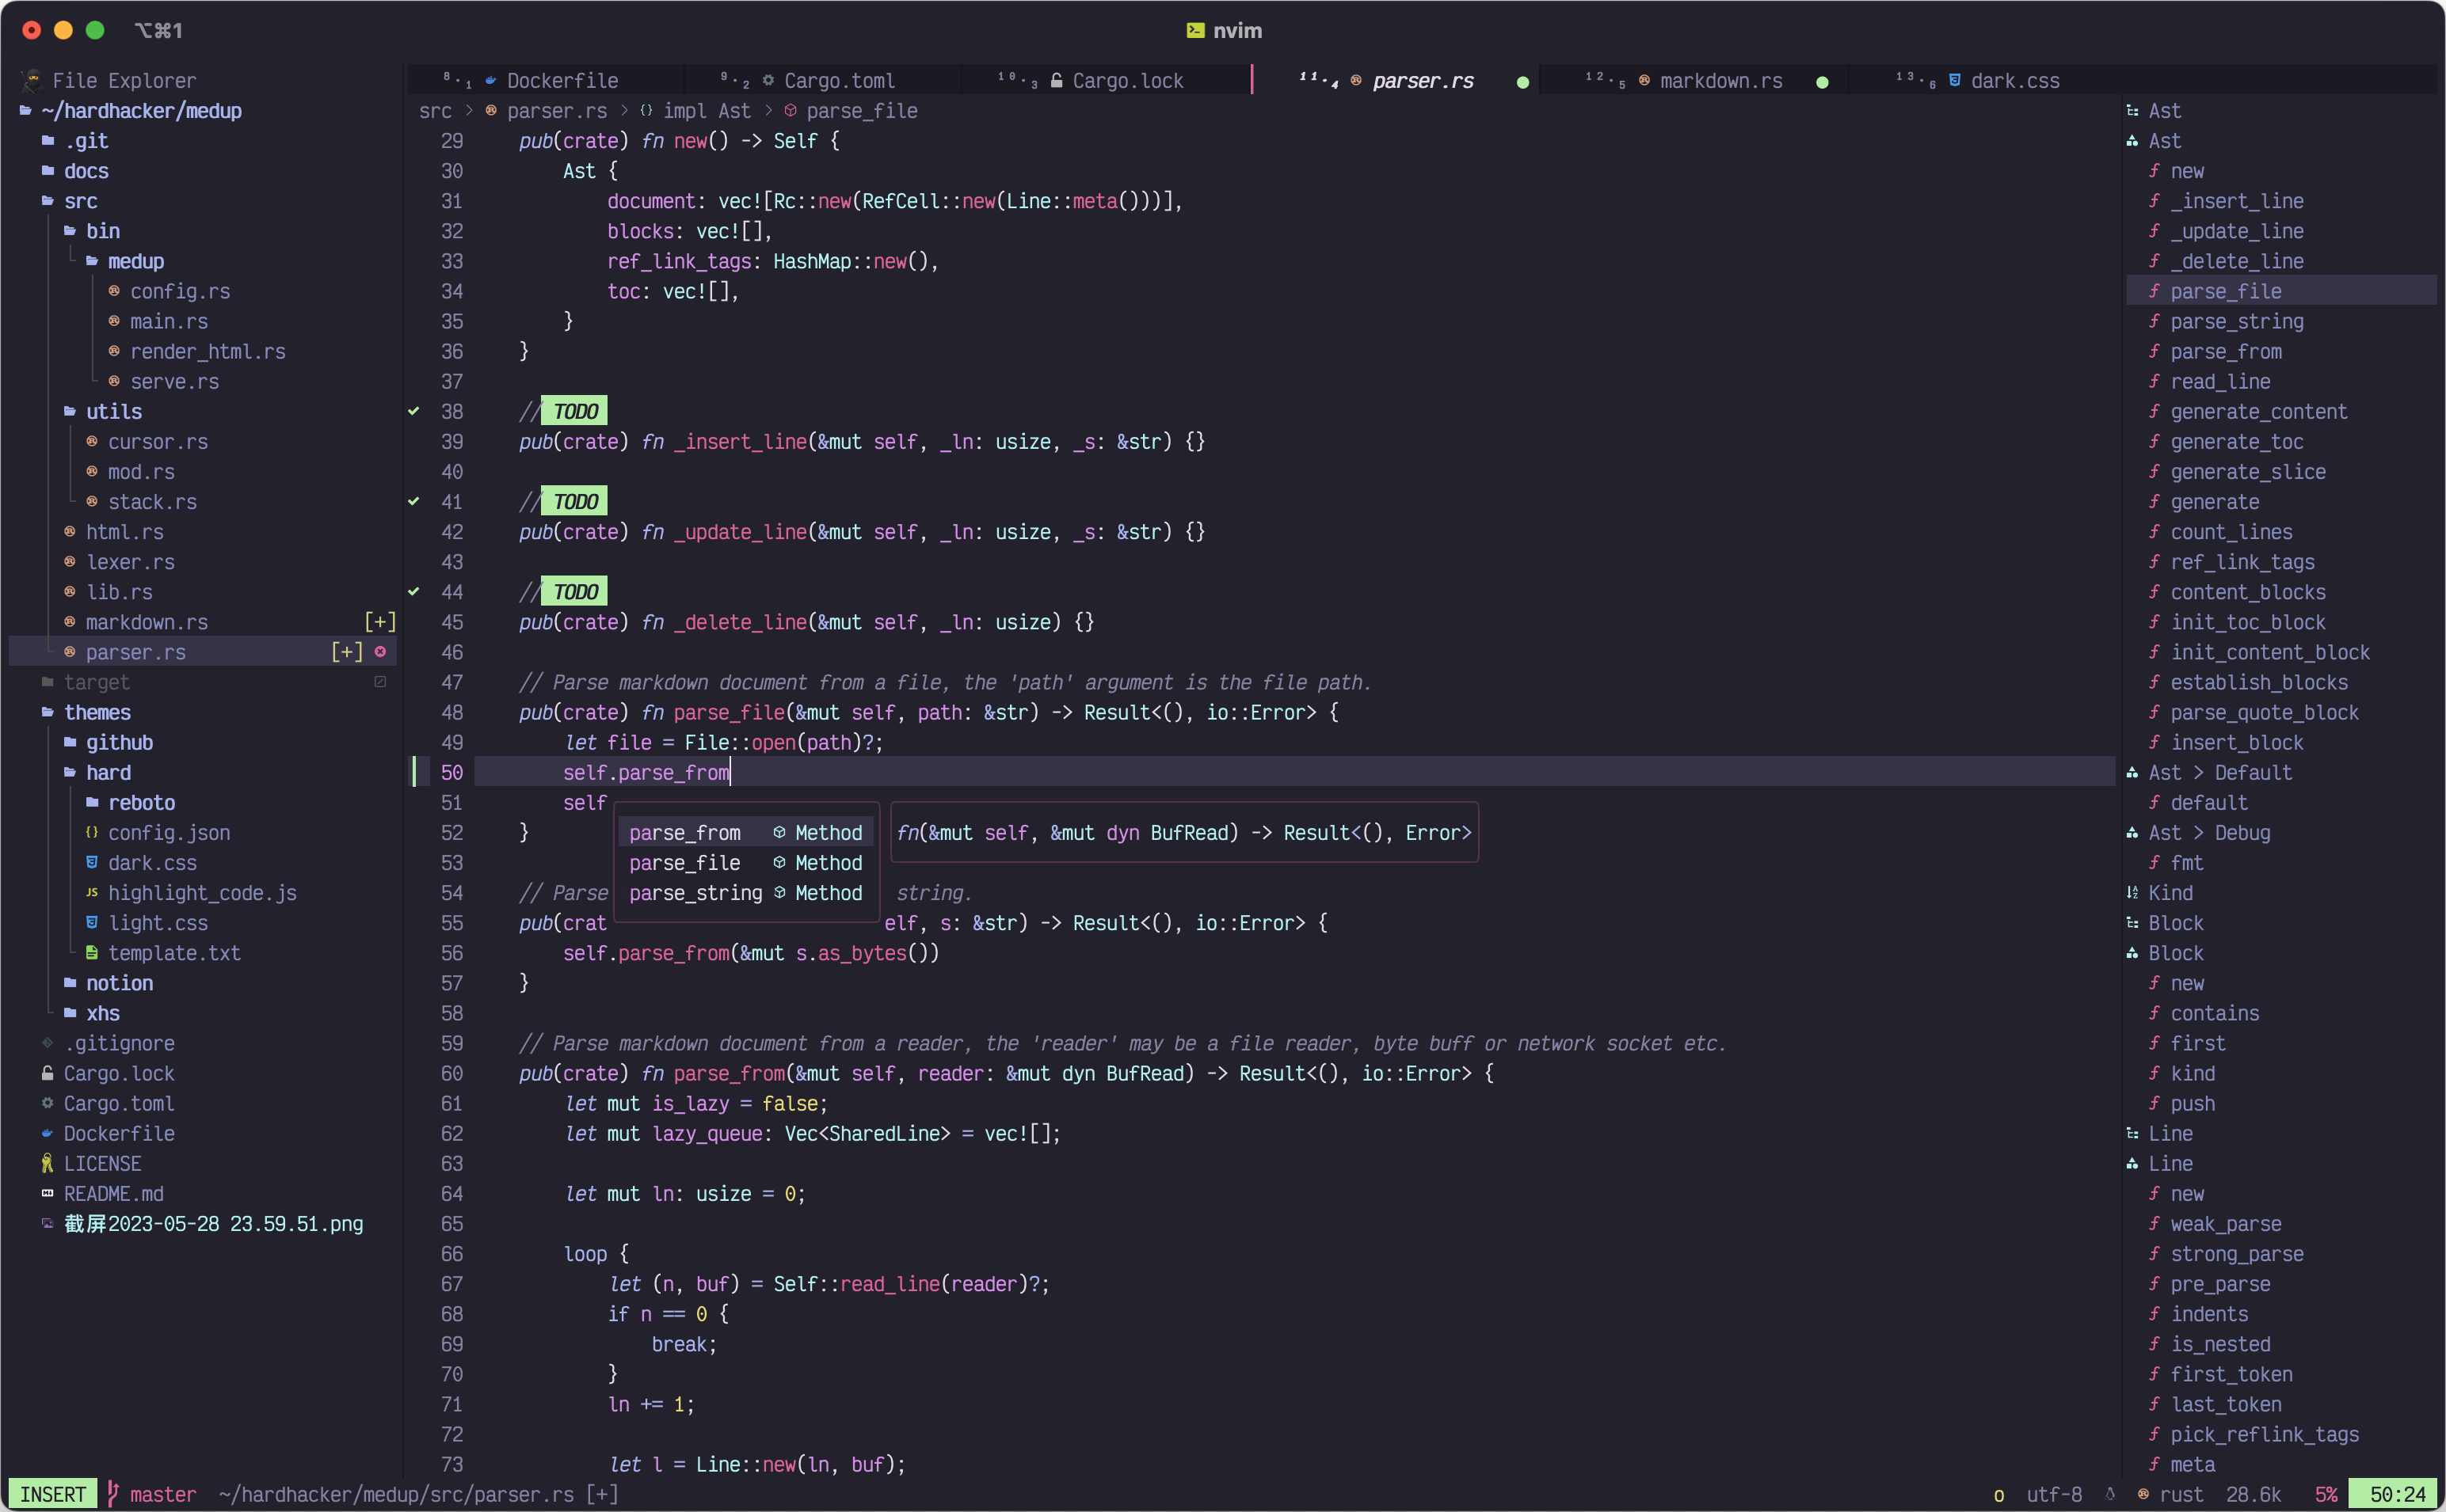Click the lock icon on the Cargo.lock tab
The height and width of the screenshot is (1512, 2446).
[x=1057, y=80]
